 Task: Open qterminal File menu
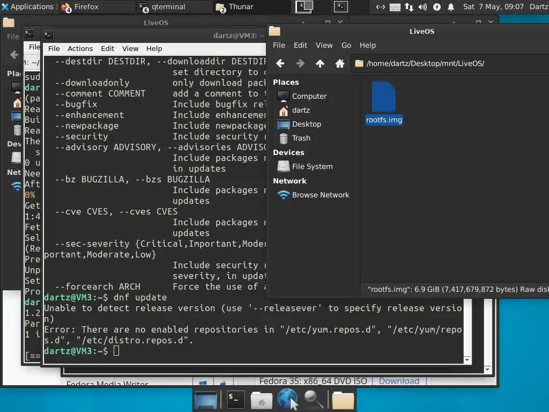(54, 48)
